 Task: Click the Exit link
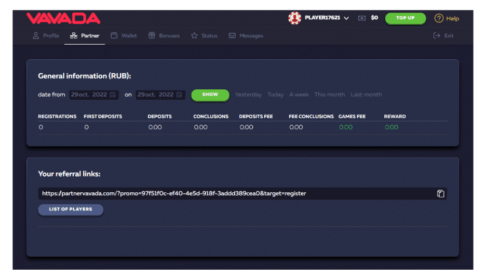(449, 36)
